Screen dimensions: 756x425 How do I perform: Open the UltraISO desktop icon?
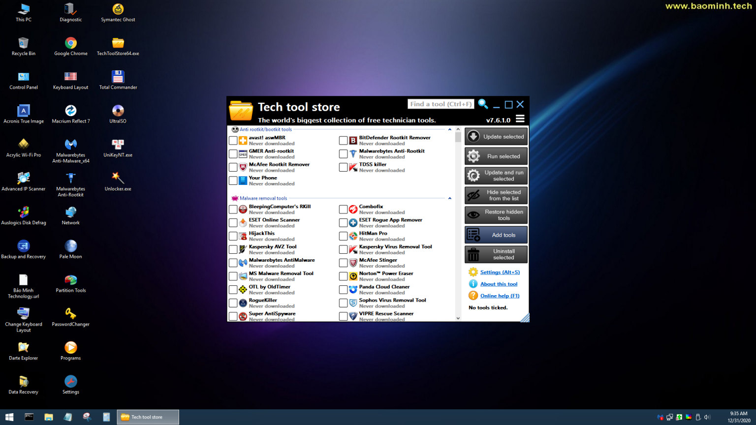118,115
